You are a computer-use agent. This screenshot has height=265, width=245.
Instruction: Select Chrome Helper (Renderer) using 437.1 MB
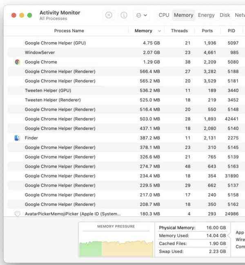point(126,128)
